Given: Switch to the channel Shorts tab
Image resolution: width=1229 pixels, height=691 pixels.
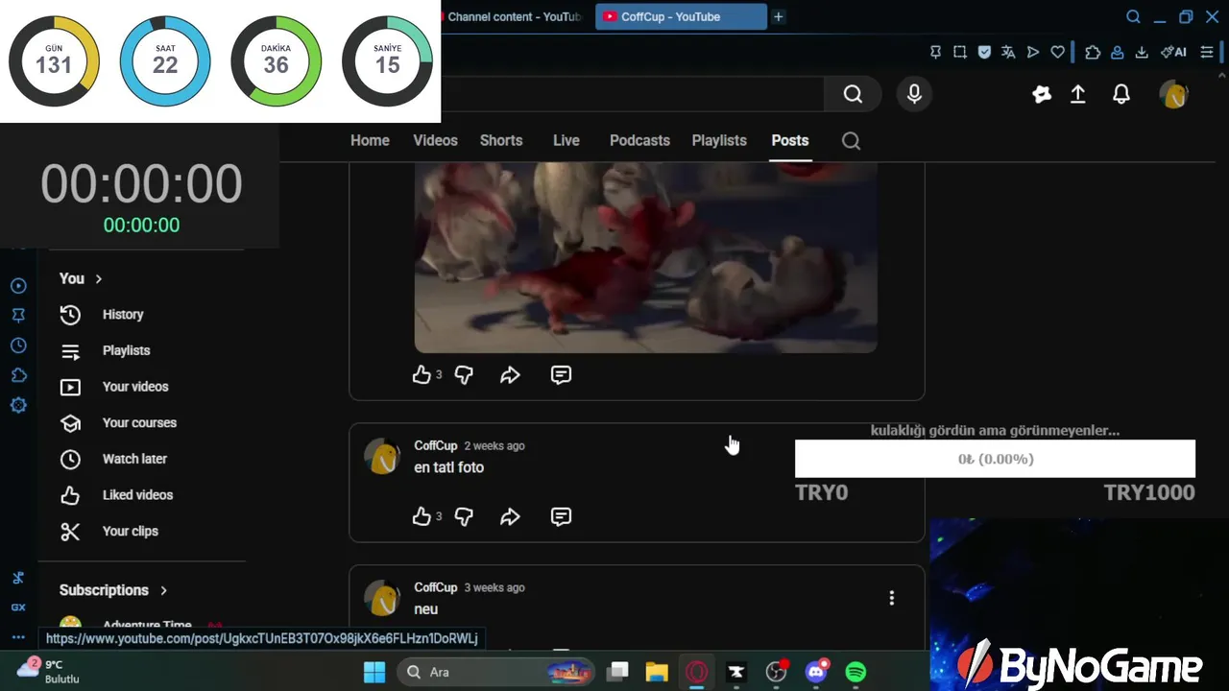Looking at the screenshot, I should pyautogui.click(x=501, y=140).
